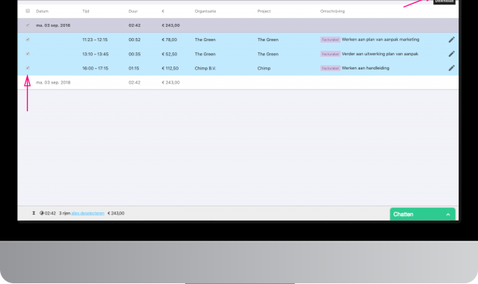Viewport: 478px width, 284px height.
Task: Open the Chatten chat button
Action: pyautogui.click(x=423, y=214)
